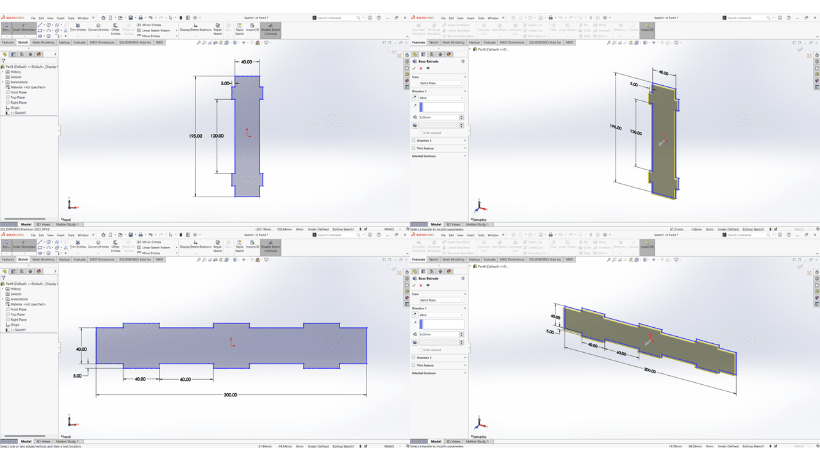This screenshot has width=820, height=461.
Task: Select Mirror Entities in Part3 sketch window
Action: tap(148, 25)
